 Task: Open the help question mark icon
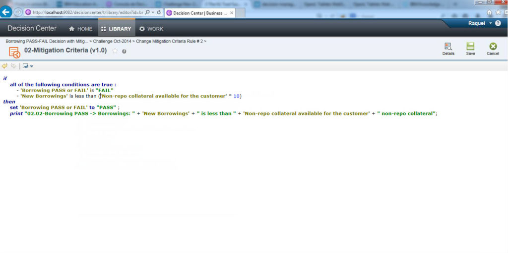pyautogui.click(x=498, y=23)
